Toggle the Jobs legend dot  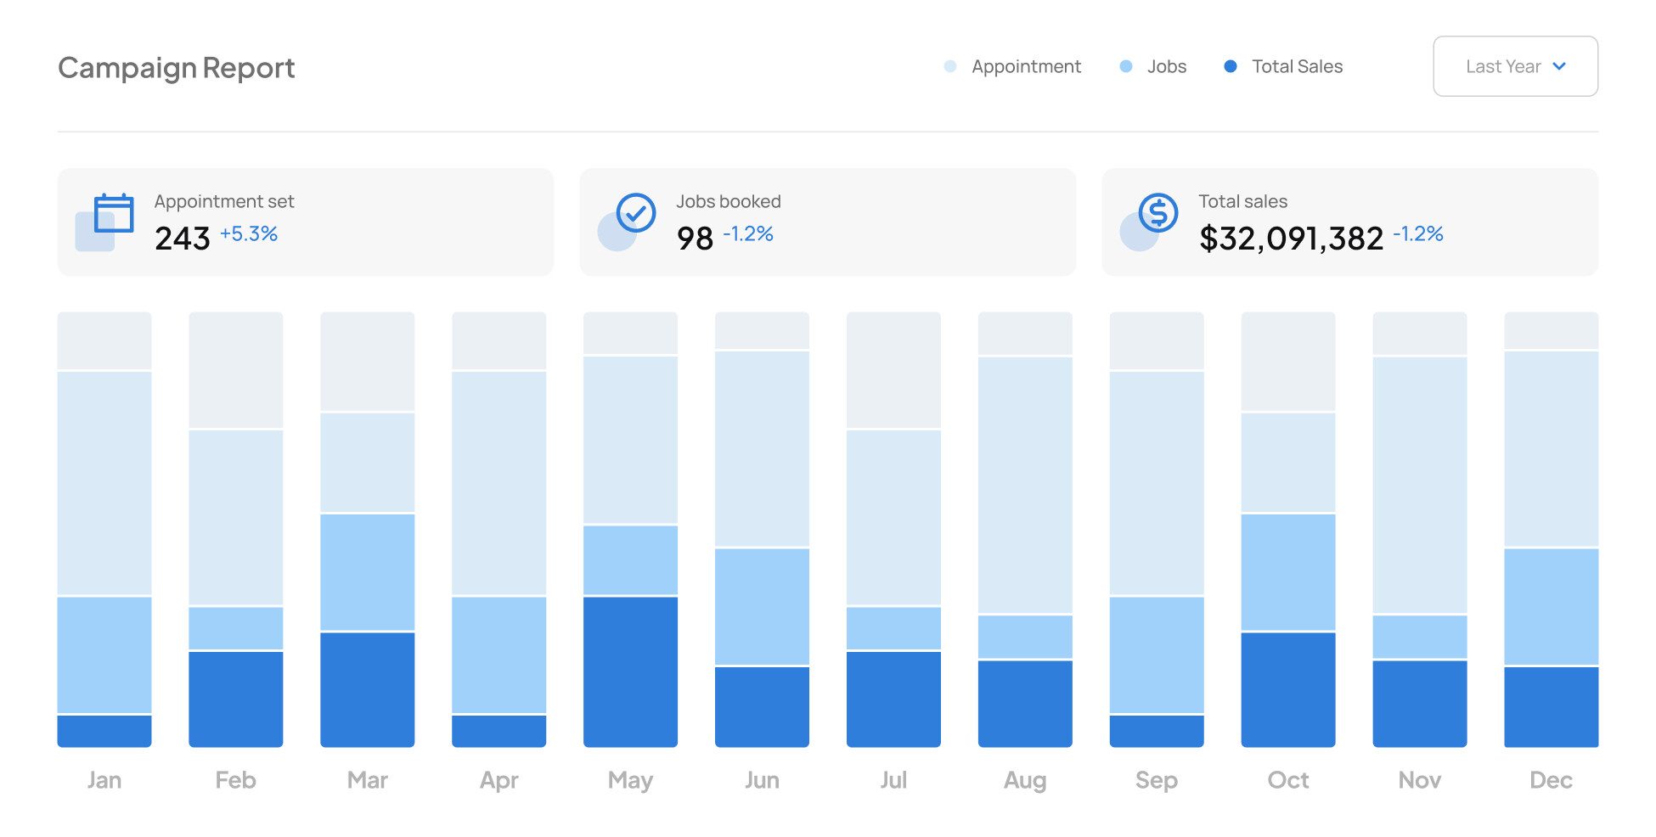click(1126, 66)
